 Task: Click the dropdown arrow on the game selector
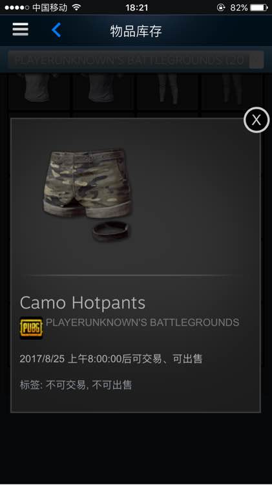256,60
